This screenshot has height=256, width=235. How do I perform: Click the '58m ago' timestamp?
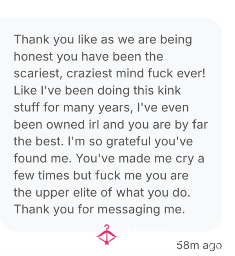click(x=199, y=245)
